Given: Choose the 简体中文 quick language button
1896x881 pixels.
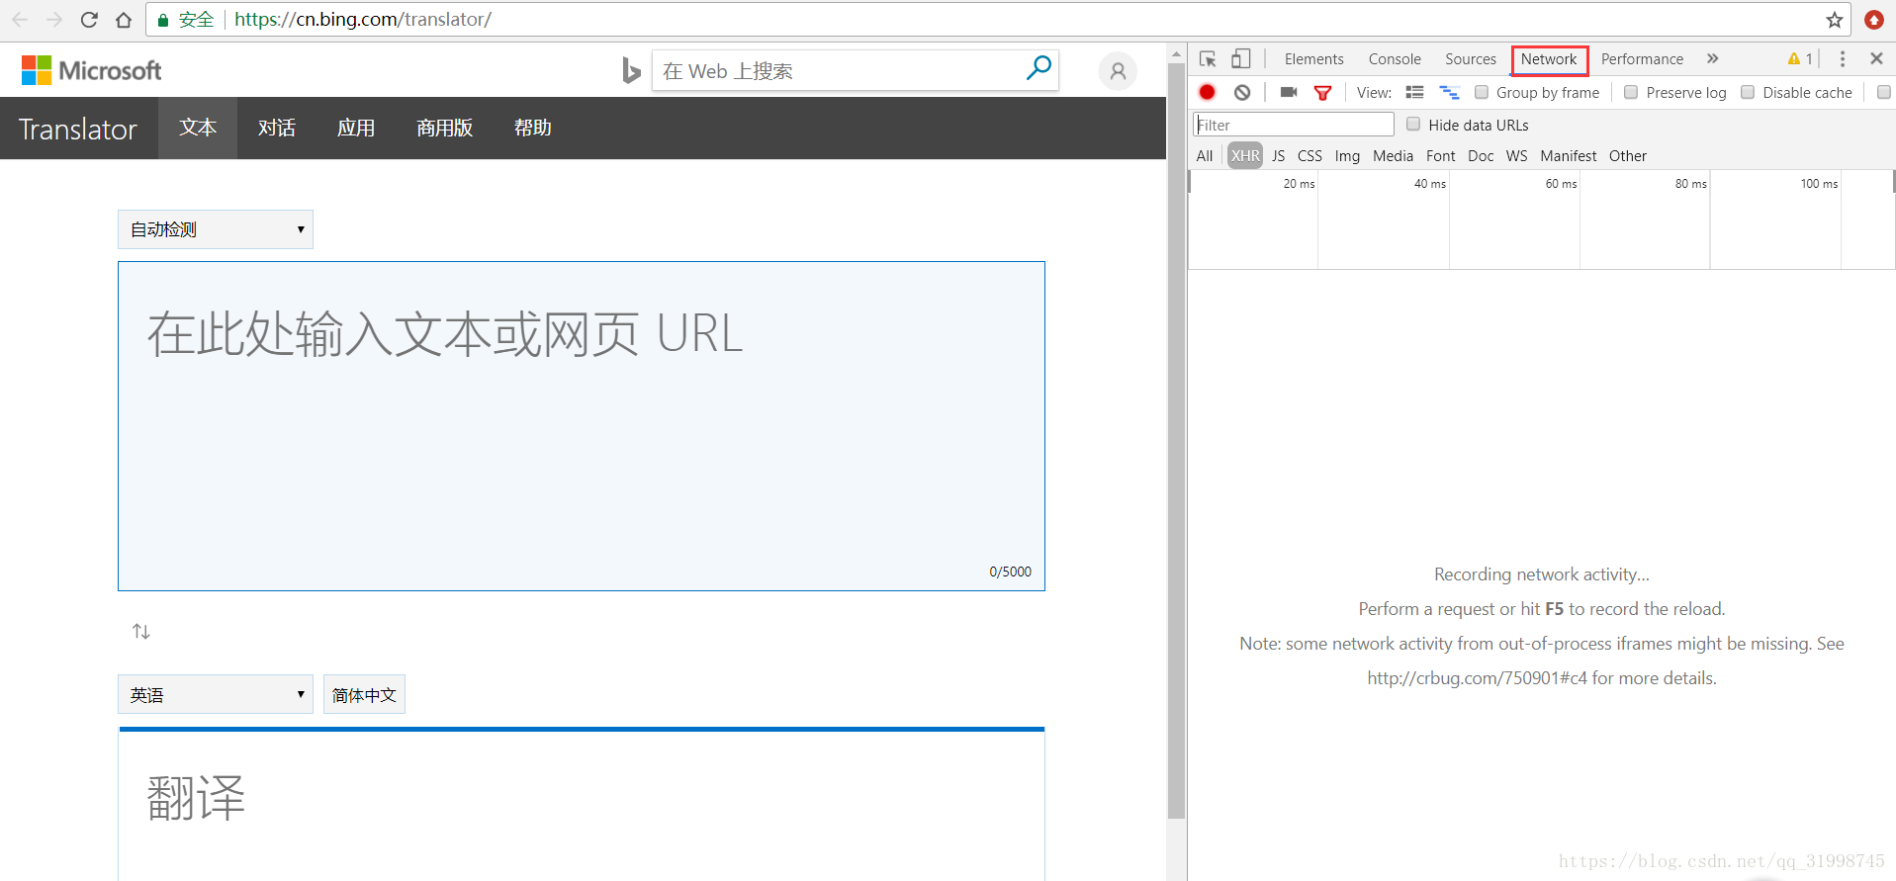Looking at the screenshot, I should click(364, 694).
